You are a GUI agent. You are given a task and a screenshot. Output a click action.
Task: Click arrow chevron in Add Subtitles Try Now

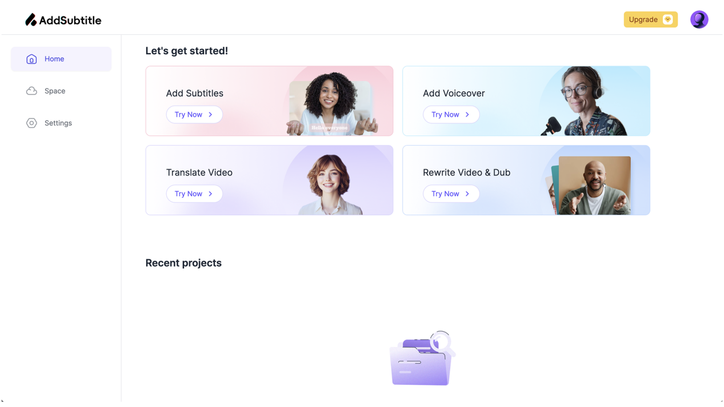pyautogui.click(x=210, y=115)
